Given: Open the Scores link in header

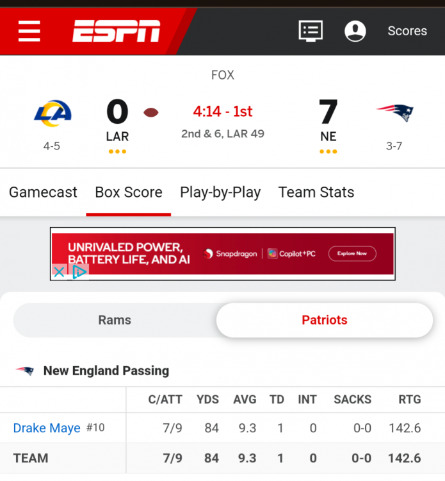Looking at the screenshot, I should [x=407, y=31].
